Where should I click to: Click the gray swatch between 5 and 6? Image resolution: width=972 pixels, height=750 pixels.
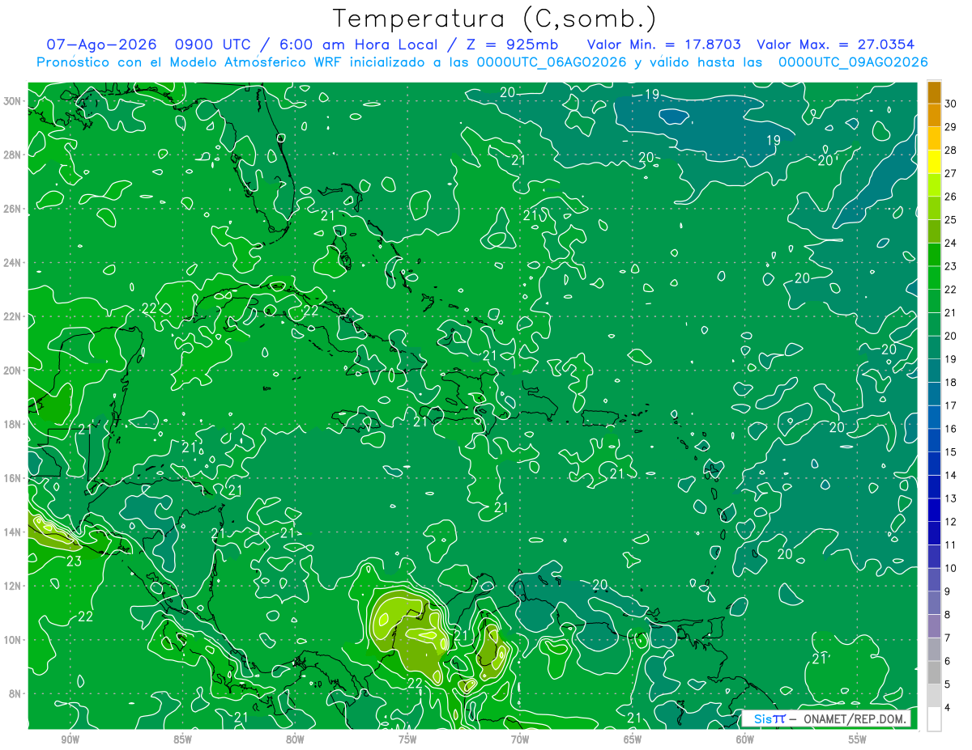pos(934,673)
